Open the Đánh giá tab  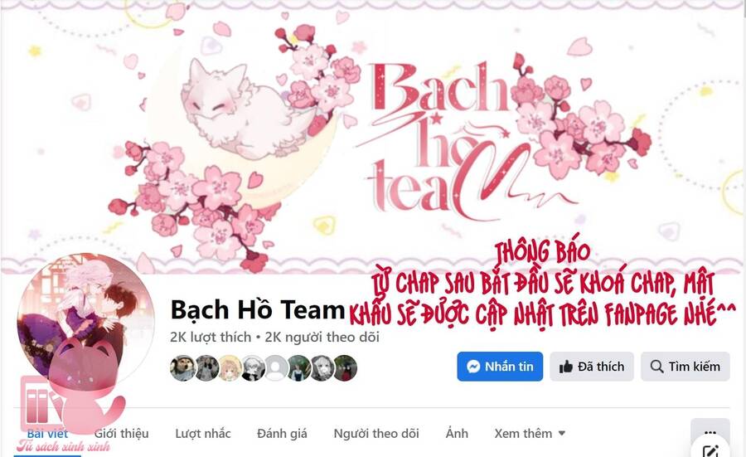[x=282, y=434]
